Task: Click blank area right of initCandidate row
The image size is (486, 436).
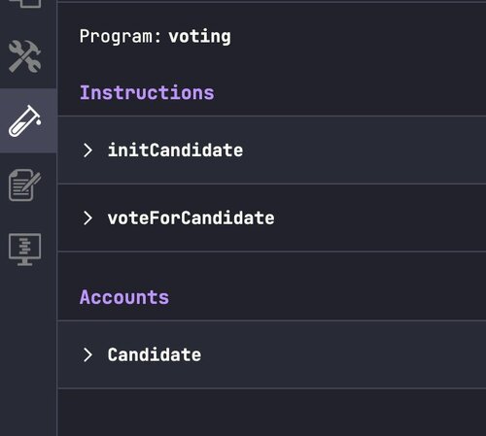Action: pyautogui.click(x=363, y=151)
